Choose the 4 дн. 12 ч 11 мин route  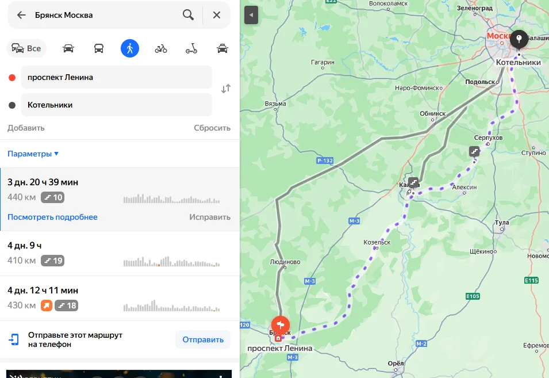120,298
